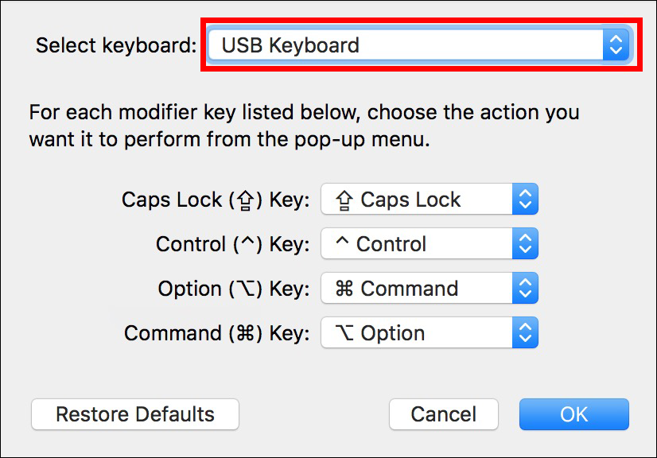This screenshot has width=657, height=458.
Task: Open Command Key popup showing Option
Action: pos(430,332)
